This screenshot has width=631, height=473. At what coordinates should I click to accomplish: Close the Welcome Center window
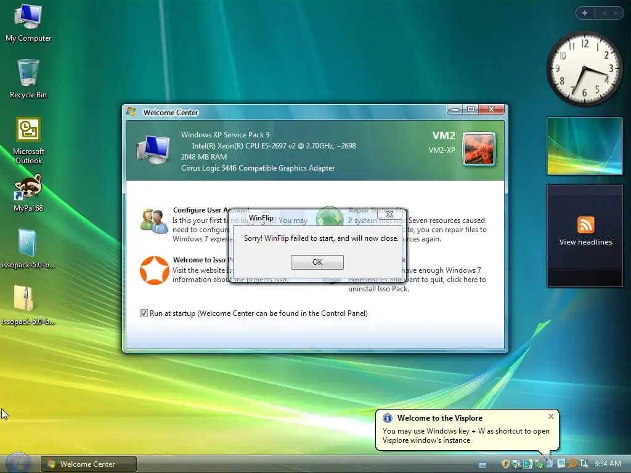click(491, 109)
